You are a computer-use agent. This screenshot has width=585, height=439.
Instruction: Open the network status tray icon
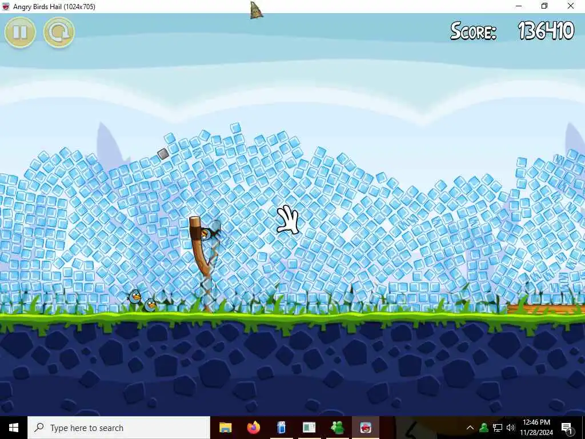point(498,428)
